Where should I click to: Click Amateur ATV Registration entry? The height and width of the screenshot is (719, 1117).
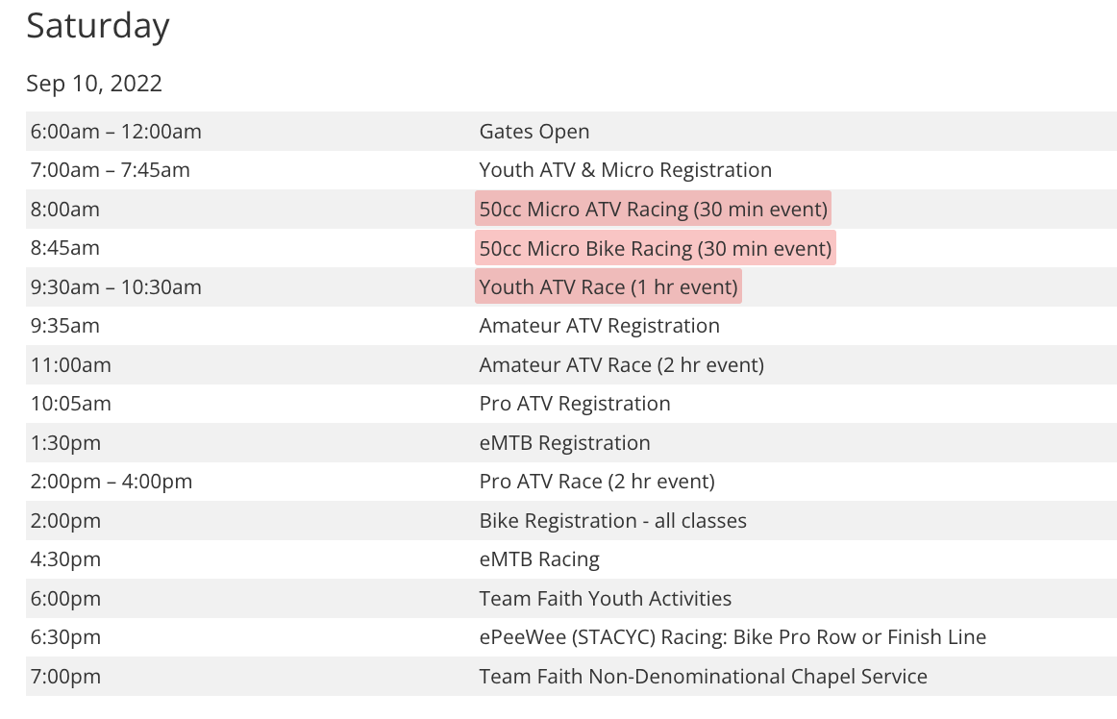pos(599,326)
